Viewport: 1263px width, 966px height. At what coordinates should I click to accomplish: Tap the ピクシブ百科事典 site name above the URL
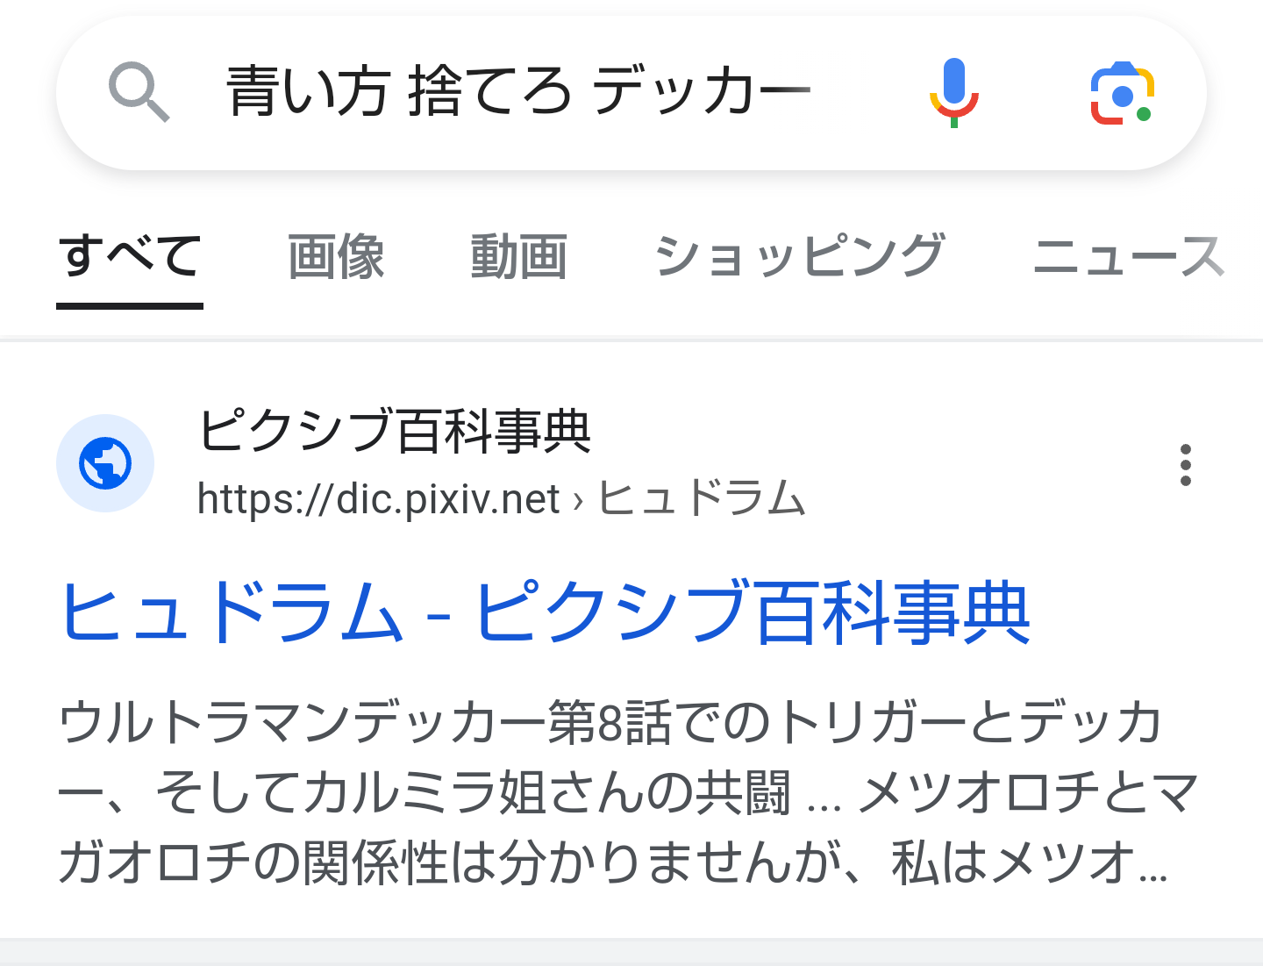click(395, 432)
